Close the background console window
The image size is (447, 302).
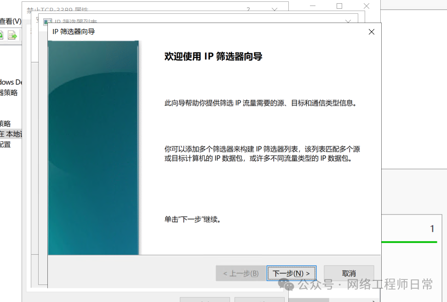pos(366,6)
